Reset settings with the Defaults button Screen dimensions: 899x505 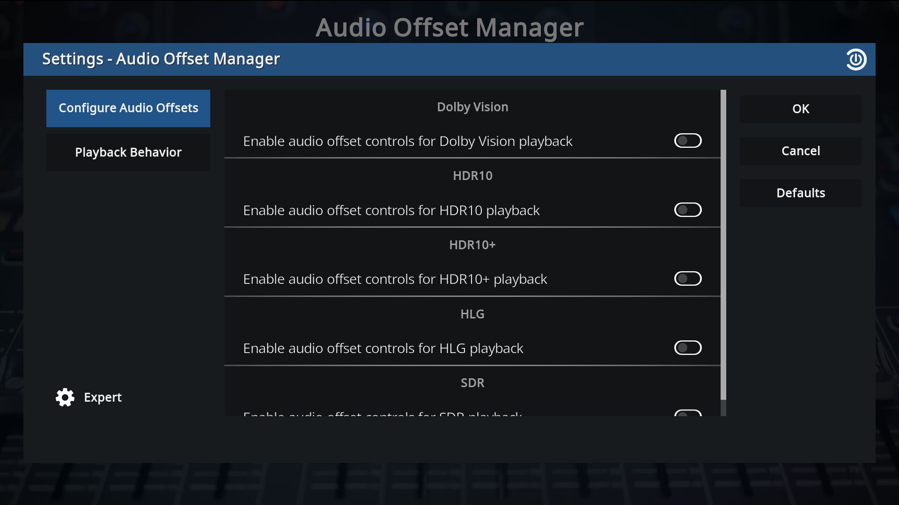[800, 193]
